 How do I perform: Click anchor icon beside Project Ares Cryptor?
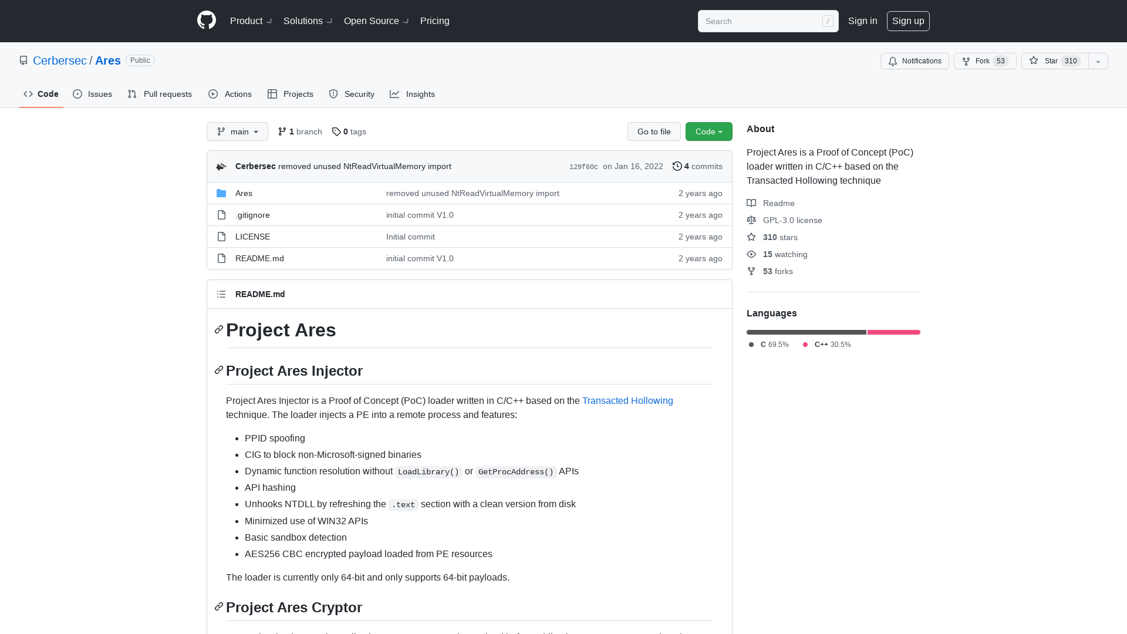(x=219, y=607)
